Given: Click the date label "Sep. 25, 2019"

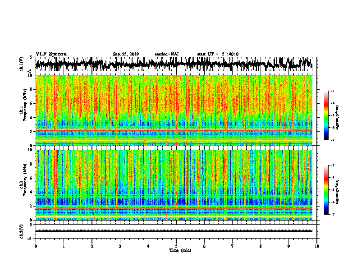Looking at the screenshot, I should tap(126, 54).
